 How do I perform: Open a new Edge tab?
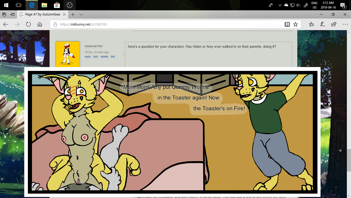[x=73, y=14]
